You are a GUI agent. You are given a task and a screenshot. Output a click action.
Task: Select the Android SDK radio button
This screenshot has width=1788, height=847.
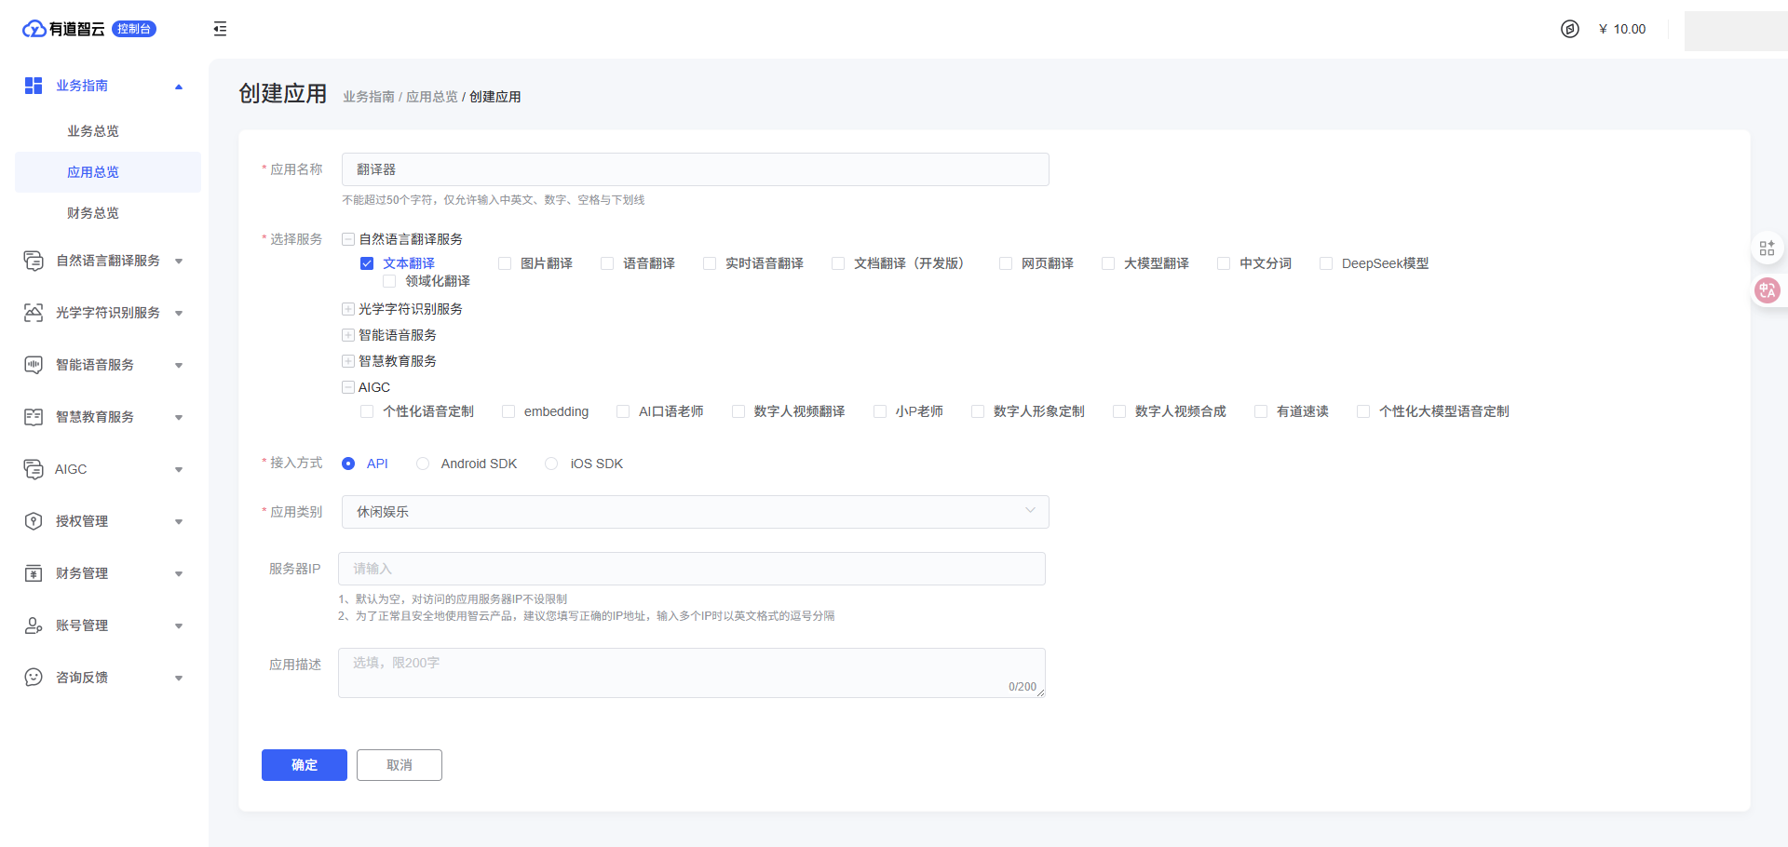click(423, 464)
